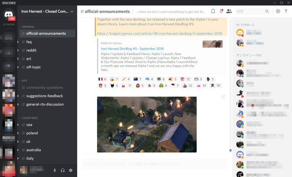Open the italy channel
Image resolution: width=292 pixels, height=177 pixels.
pyautogui.click(x=47, y=158)
